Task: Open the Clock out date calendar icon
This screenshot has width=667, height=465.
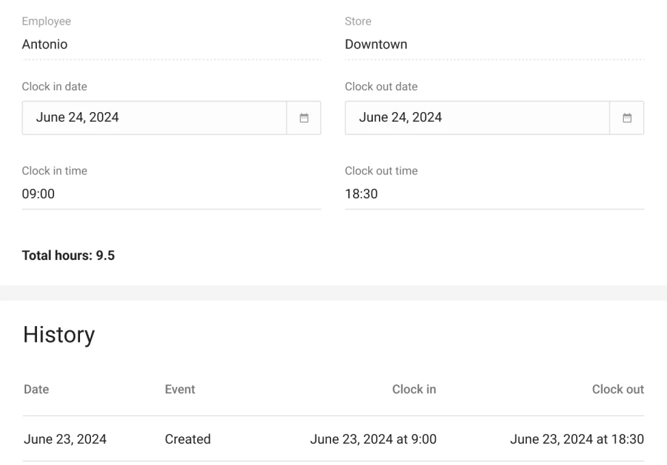Action: (x=627, y=118)
